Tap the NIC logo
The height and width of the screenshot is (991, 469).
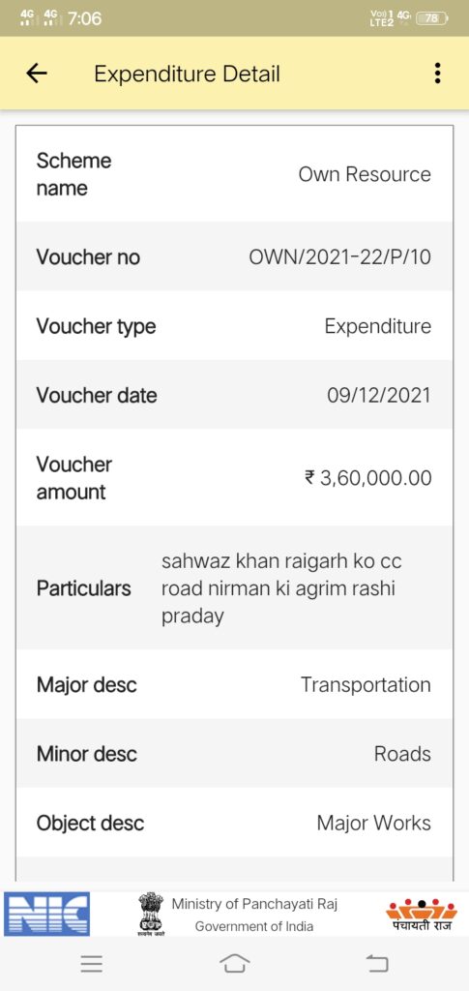coord(46,914)
